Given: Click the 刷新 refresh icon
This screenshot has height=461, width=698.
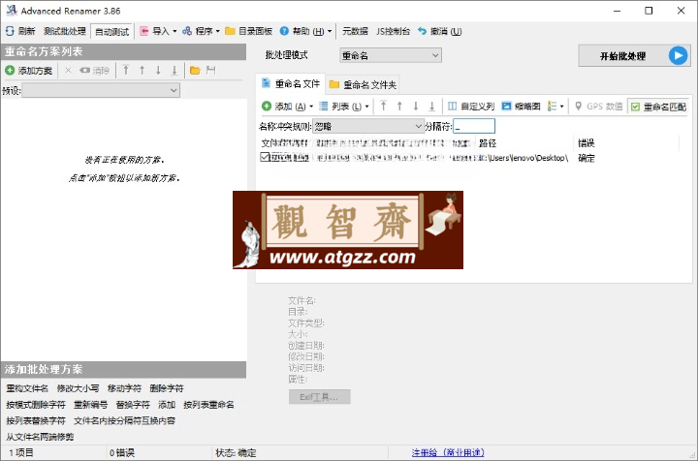Looking at the screenshot, I should coord(10,31).
